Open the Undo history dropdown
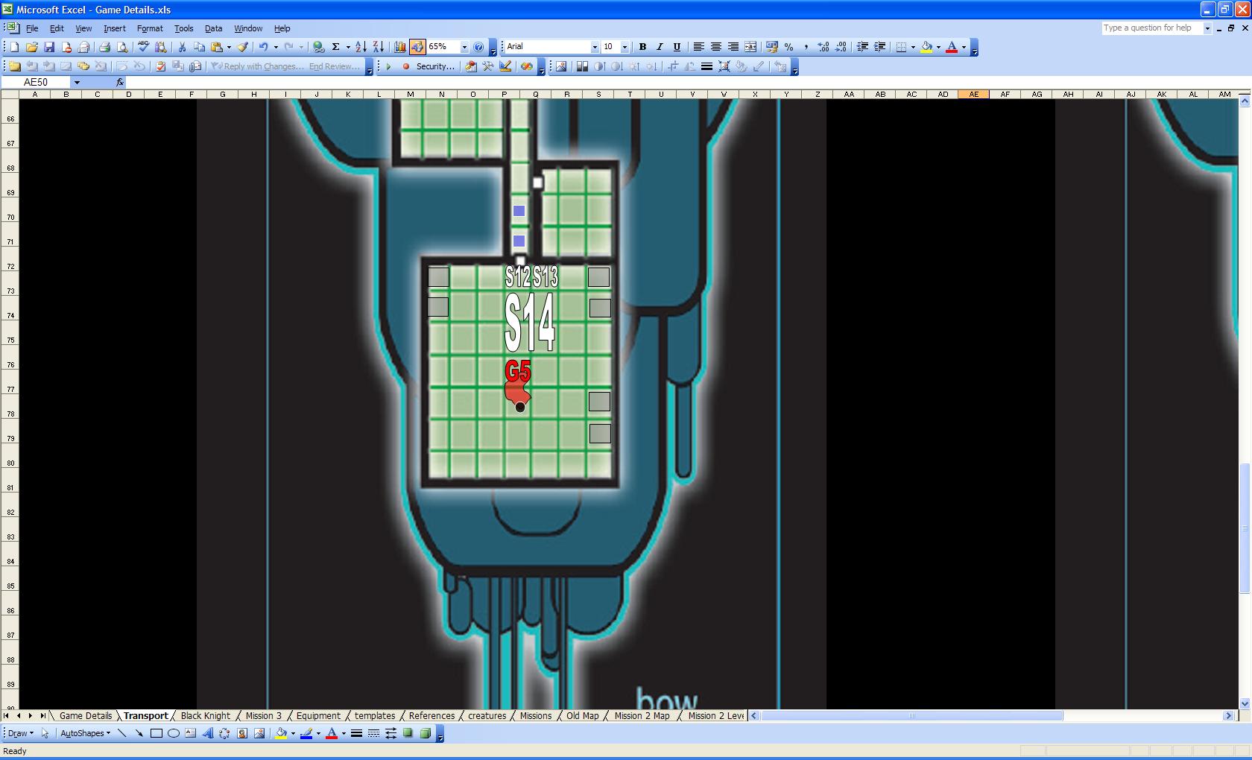This screenshot has height=760, width=1252. (276, 47)
